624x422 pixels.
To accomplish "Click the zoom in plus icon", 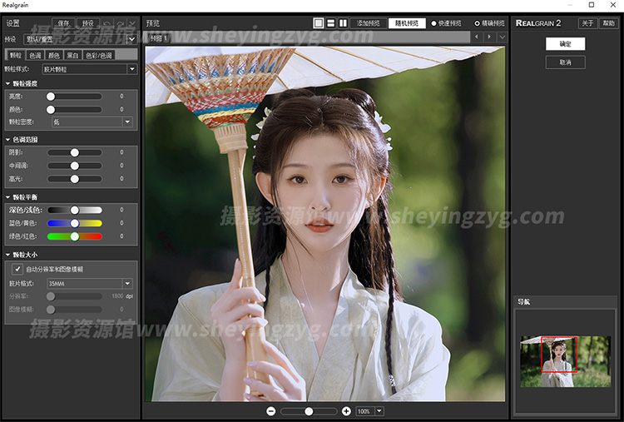I will pos(346,411).
